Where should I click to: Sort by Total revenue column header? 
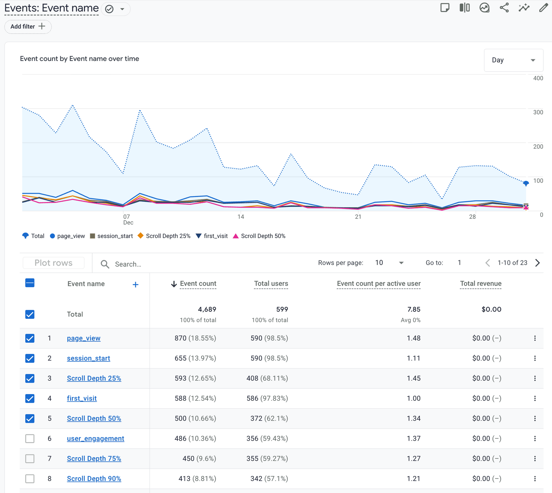(x=480, y=284)
